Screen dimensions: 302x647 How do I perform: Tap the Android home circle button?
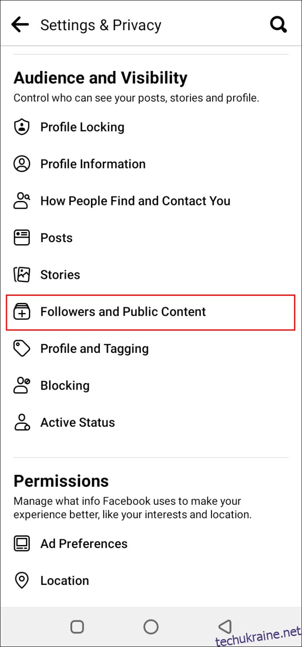pos(151,627)
